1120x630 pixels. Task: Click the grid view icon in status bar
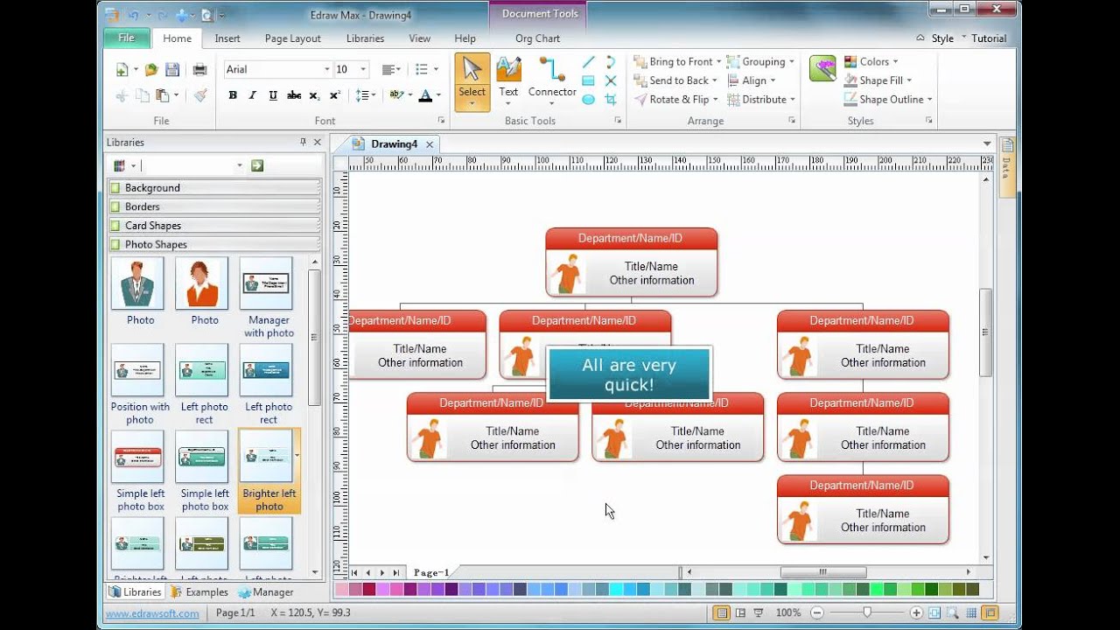point(970,613)
